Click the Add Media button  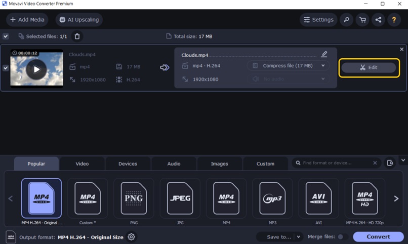point(27,20)
